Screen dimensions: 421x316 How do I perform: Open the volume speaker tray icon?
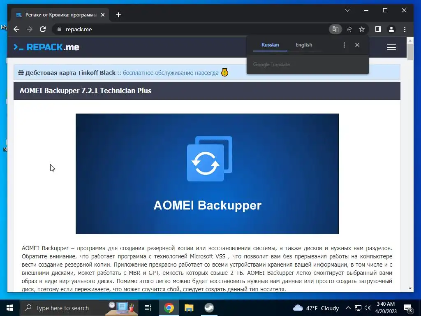[x=368, y=308]
